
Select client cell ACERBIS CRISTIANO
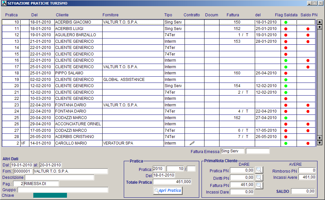click(x=78, y=137)
